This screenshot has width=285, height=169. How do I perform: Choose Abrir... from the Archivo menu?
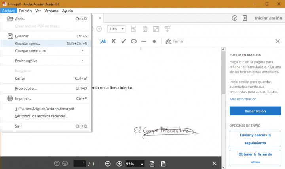[46, 19]
